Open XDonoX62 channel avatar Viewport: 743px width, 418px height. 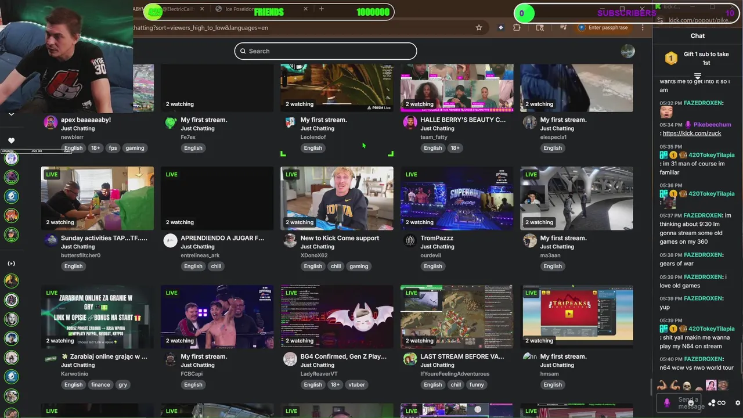coord(290,241)
